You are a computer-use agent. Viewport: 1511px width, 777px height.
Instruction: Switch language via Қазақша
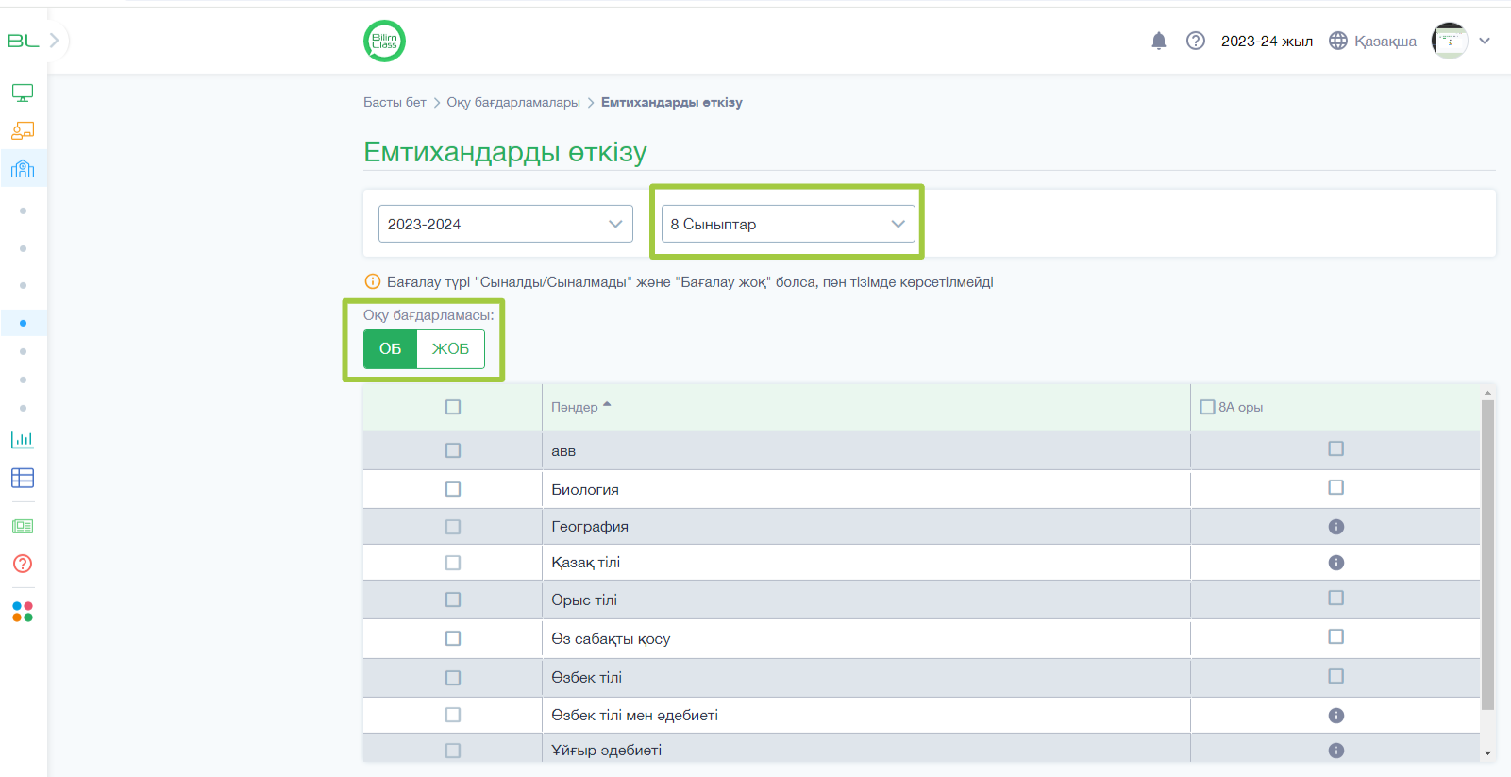(x=1385, y=41)
